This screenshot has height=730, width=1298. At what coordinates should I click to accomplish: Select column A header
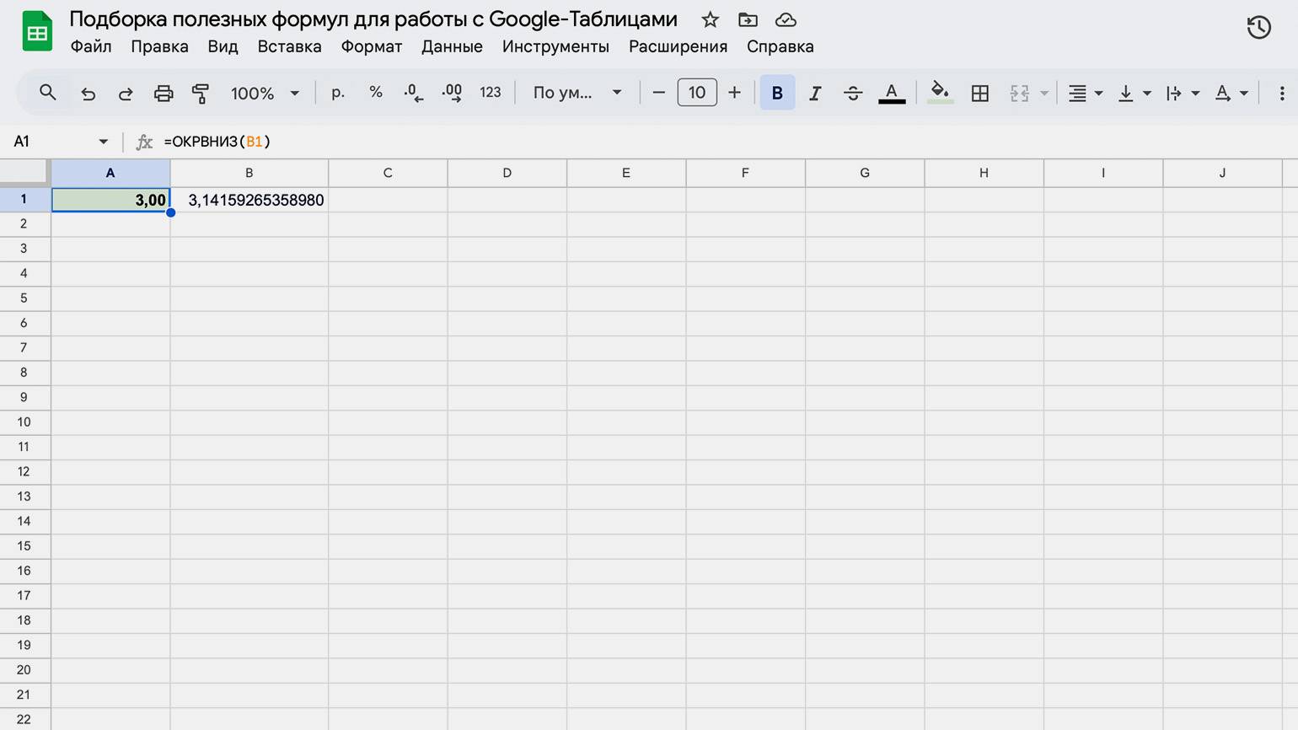(x=110, y=173)
